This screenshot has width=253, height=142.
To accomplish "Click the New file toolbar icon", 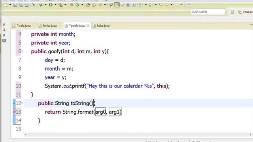I will 5,5.
